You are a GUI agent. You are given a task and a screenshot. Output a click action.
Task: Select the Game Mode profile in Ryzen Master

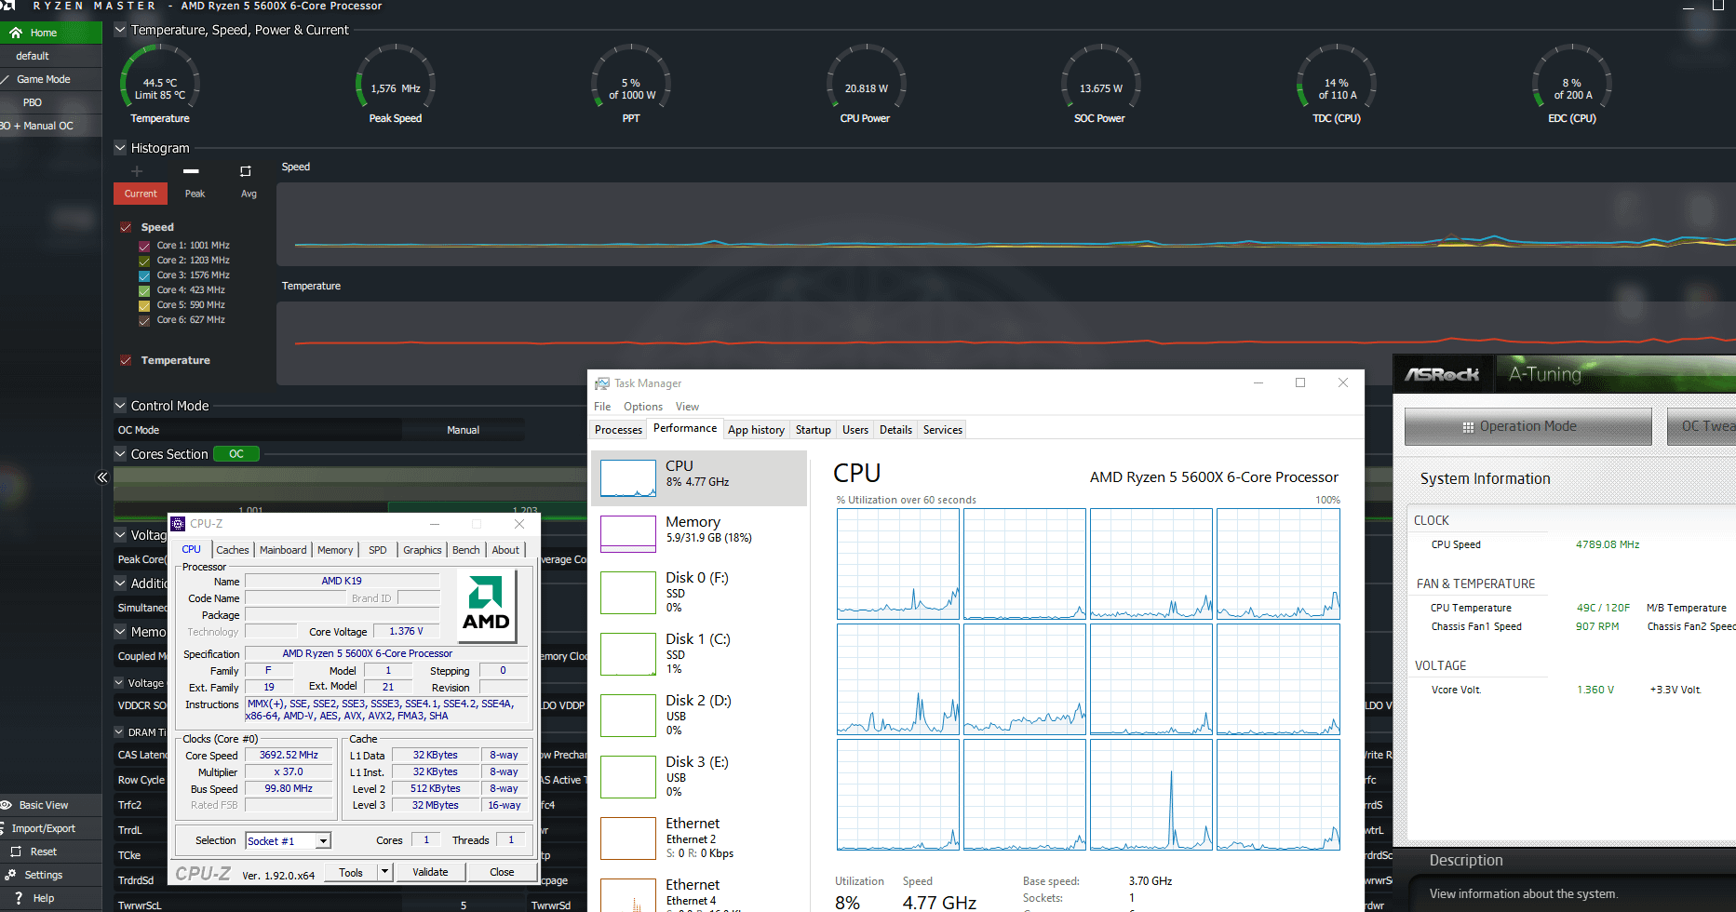[x=50, y=79]
